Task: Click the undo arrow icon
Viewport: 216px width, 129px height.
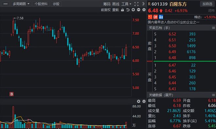Action: 128,10
